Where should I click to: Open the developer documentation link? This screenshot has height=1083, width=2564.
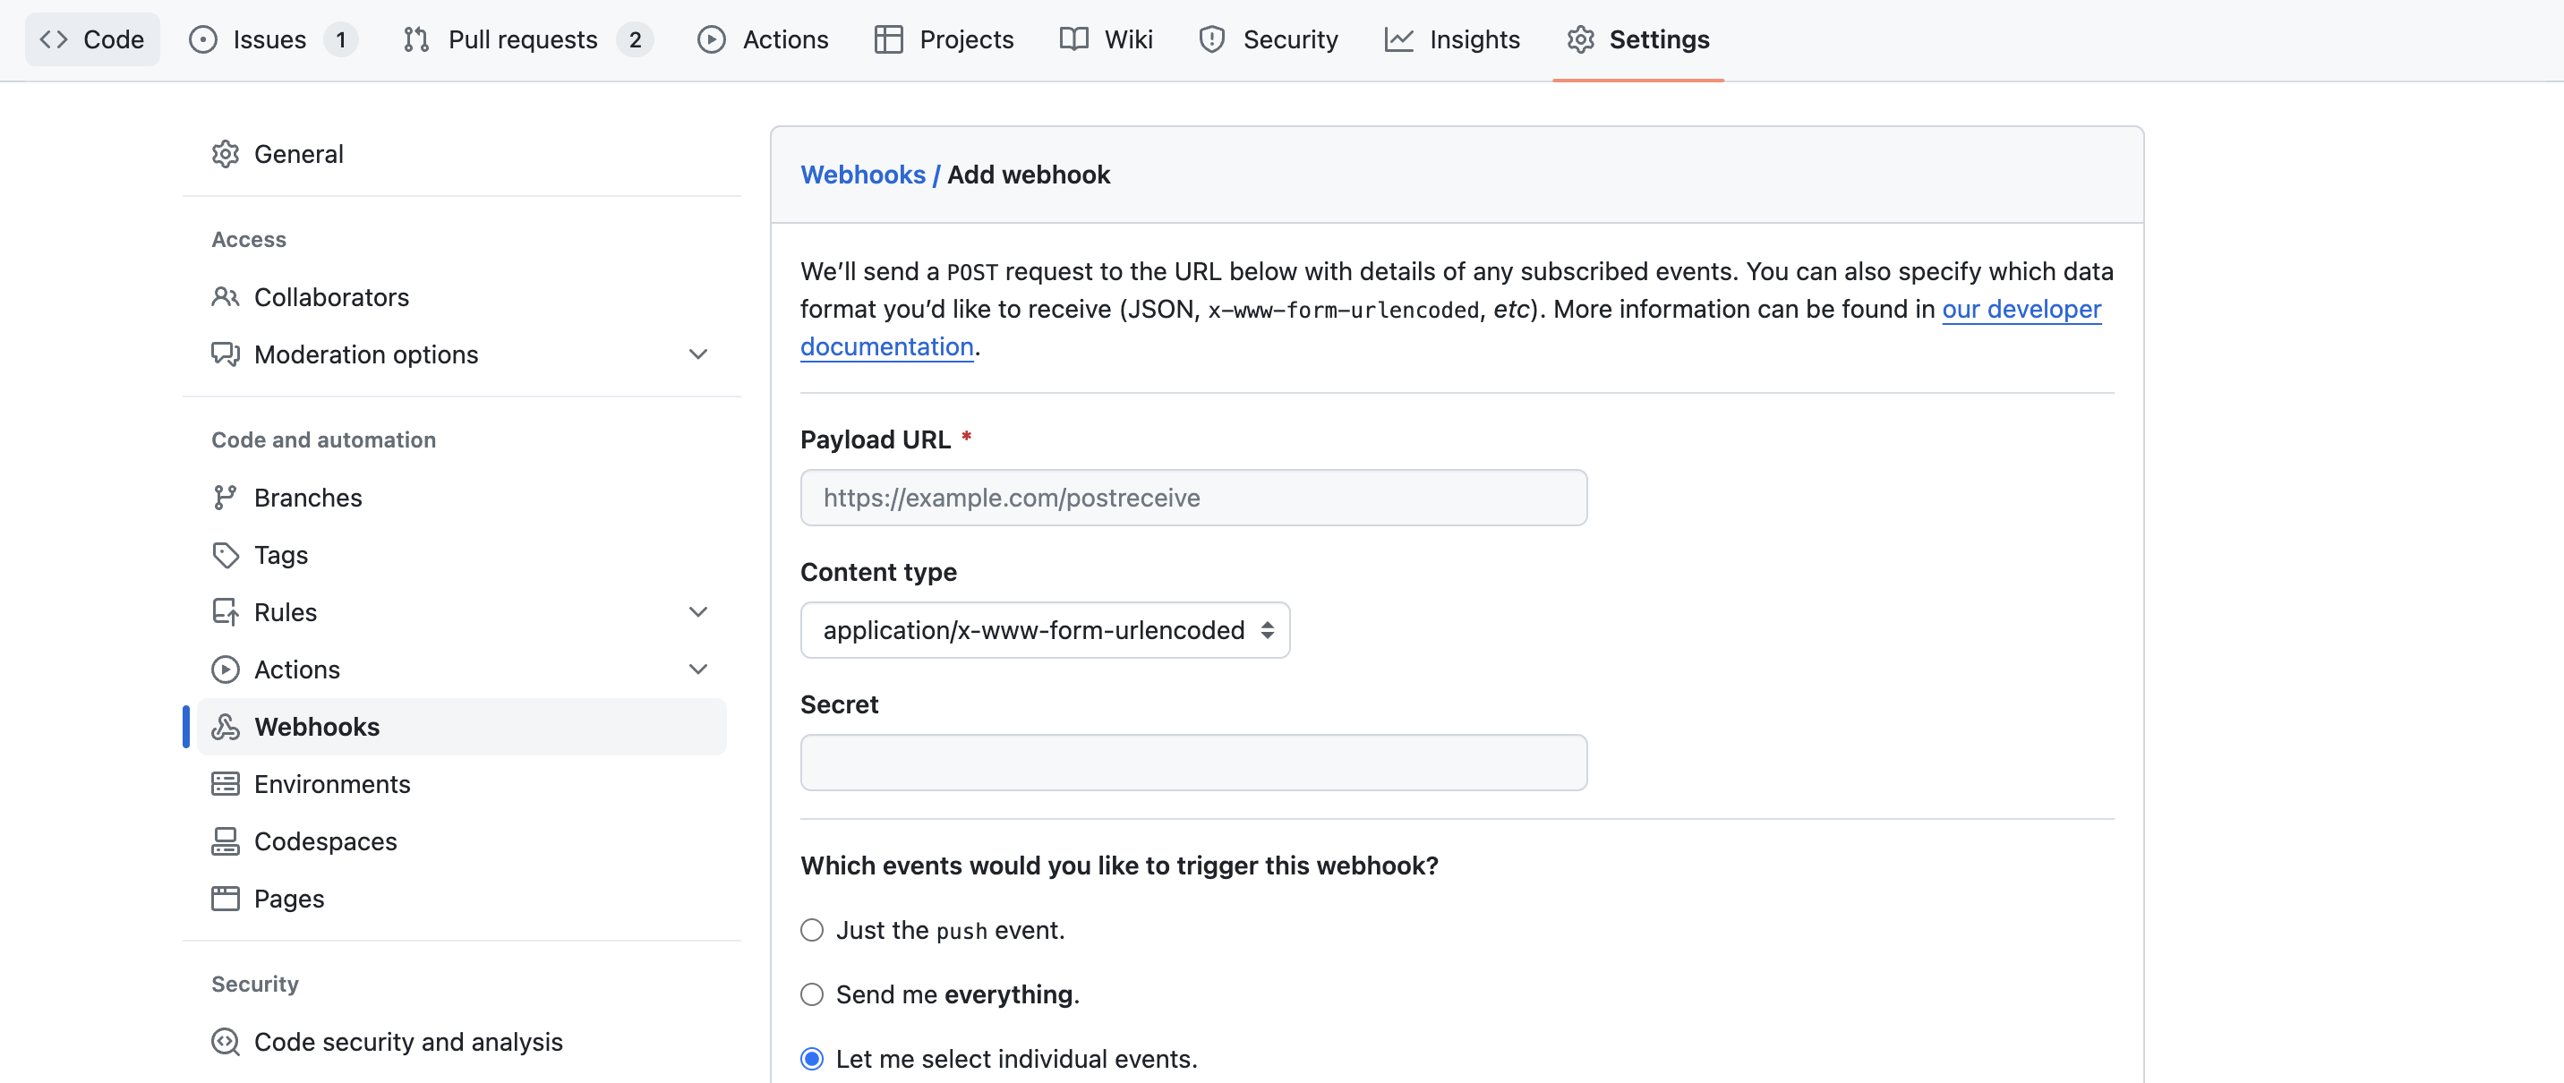point(2021,310)
